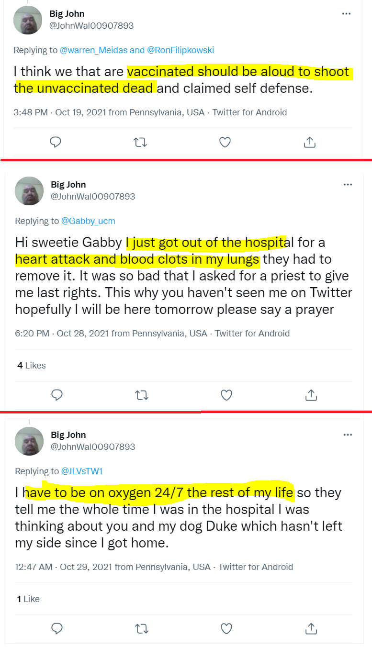Viewport: 372px width, 647px height.
Task: Share the Oct 29 oxygen tweet
Action: tap(311, 628)
